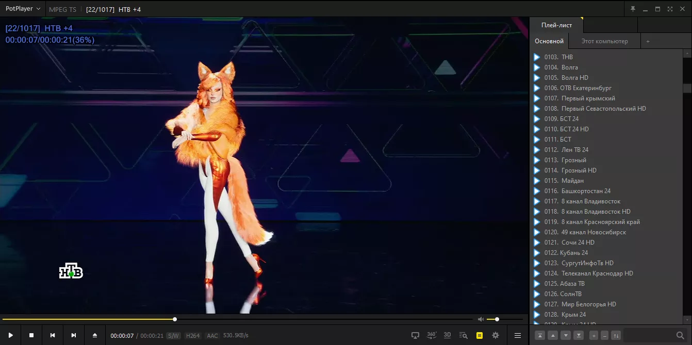Viewport: 692px width, 345px height.
Task: Click the eject/open file button
Action: point(94,335)
